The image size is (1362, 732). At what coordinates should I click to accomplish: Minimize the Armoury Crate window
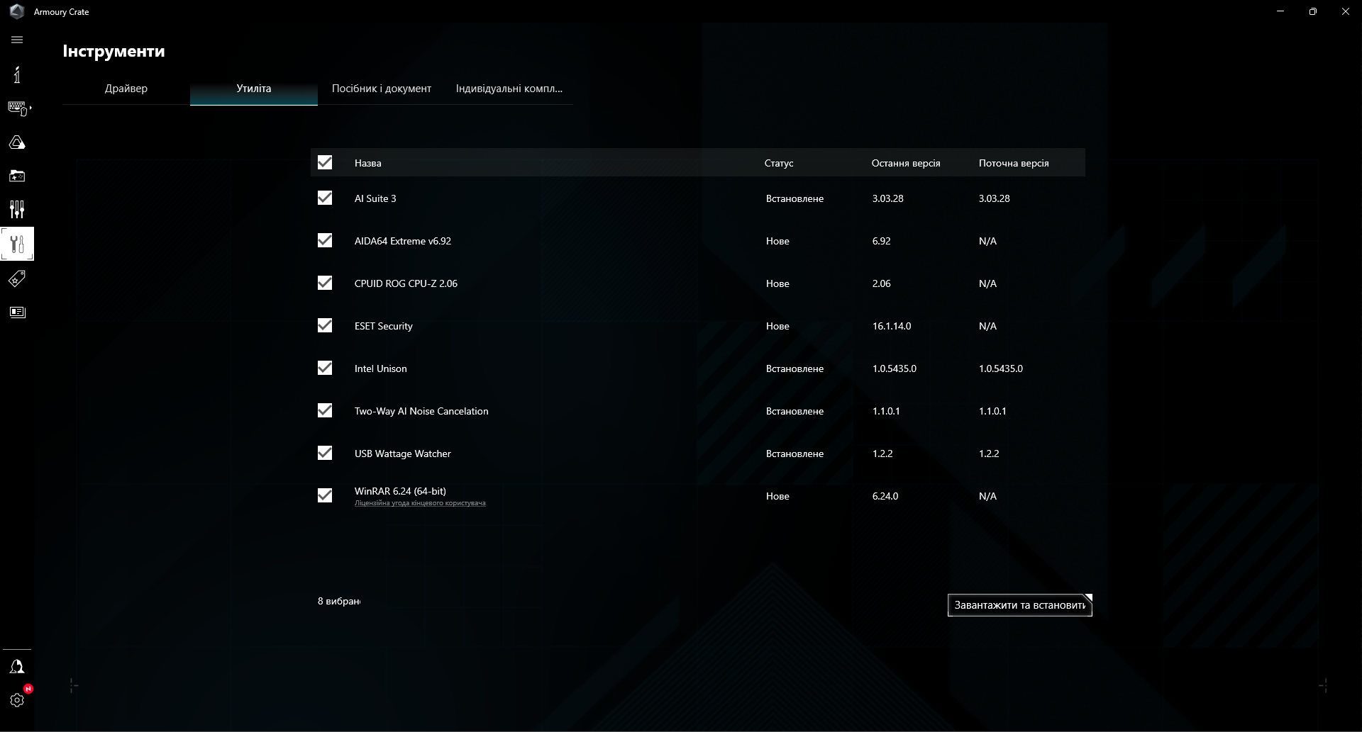[x=1280, y=12]
